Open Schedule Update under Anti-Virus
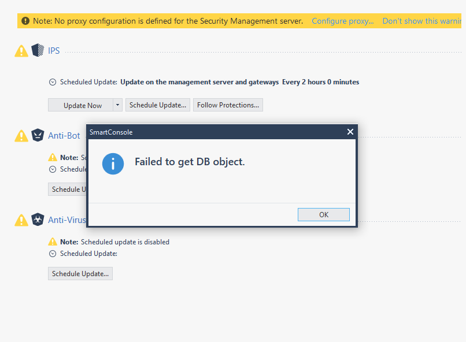 (x=80, y=274)
